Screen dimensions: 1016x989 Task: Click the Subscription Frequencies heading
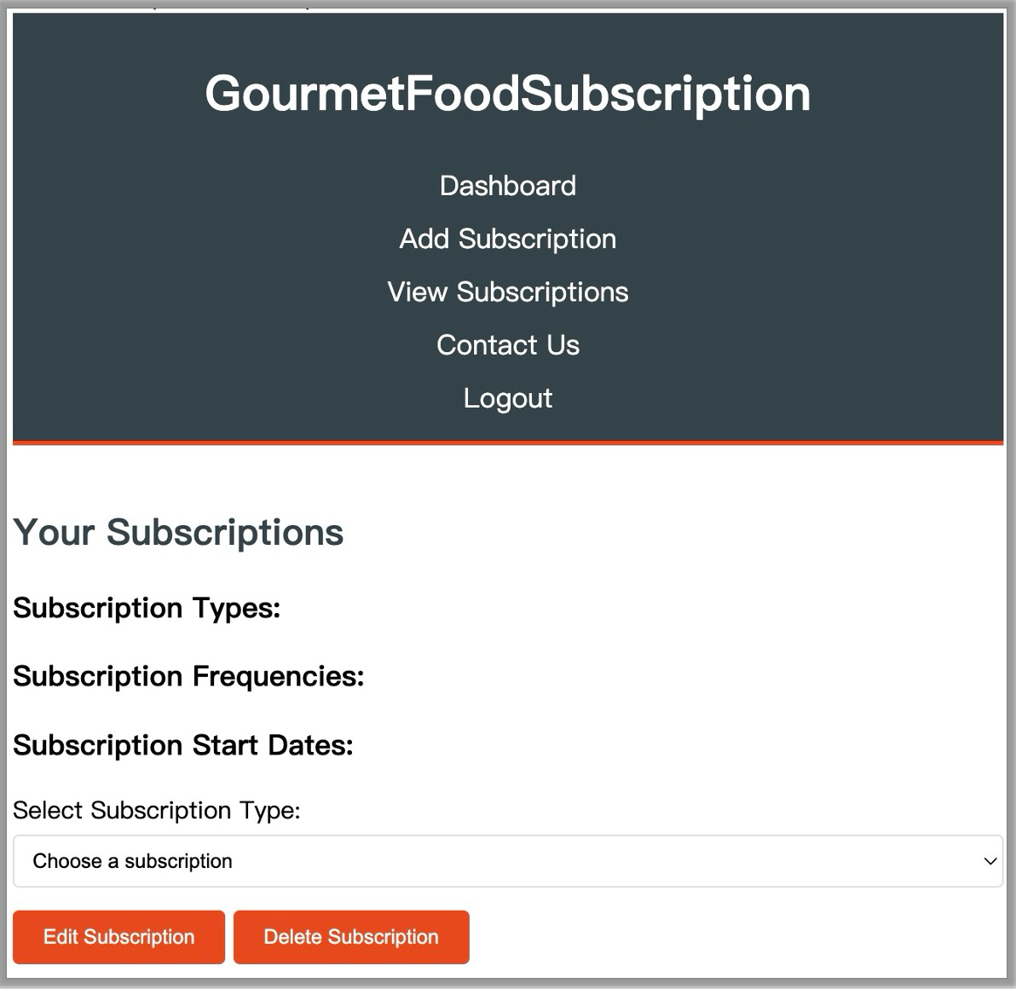click(188, 676)
